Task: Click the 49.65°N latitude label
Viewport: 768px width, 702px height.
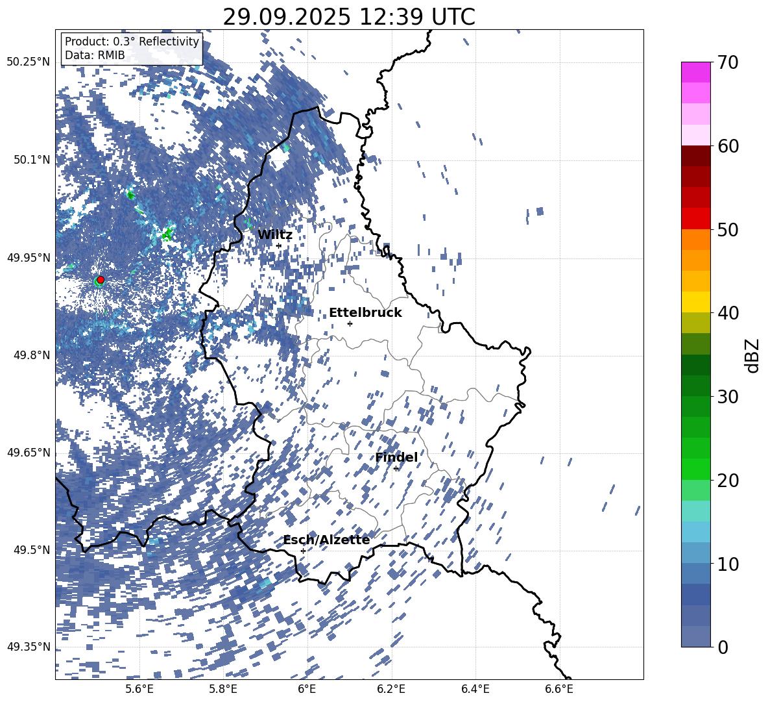Action: point(29,452)
